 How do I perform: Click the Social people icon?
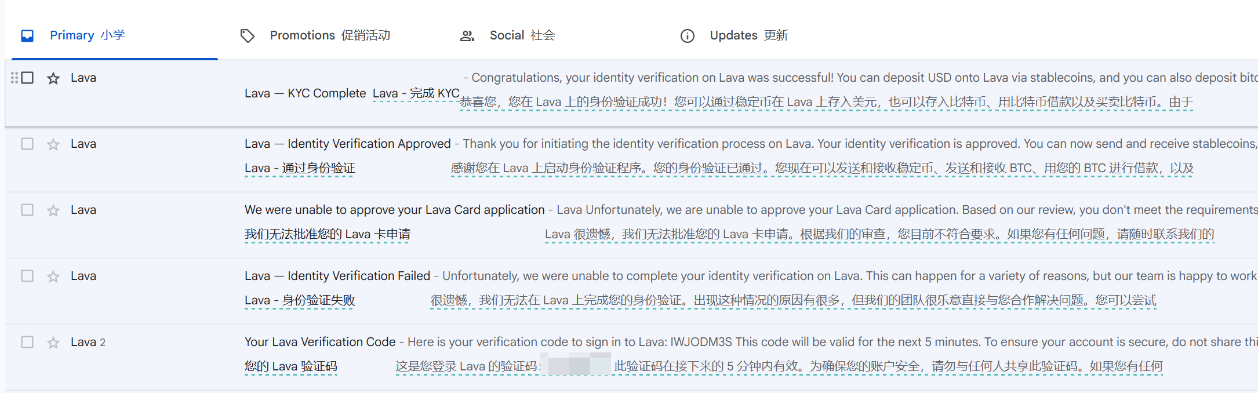point(467,36)
